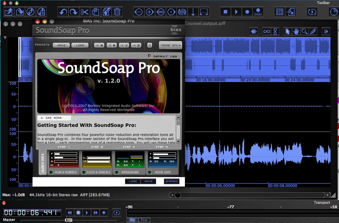This screenshot has height=223, width=339.
Task: Click the dotted circle icon in toolbar
Action: click(171, 12)
